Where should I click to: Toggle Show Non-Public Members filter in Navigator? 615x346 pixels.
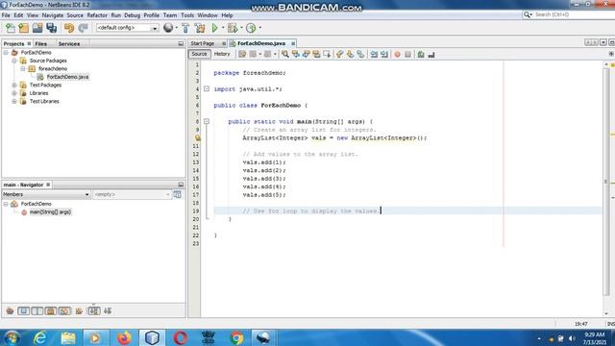(51, 311)
